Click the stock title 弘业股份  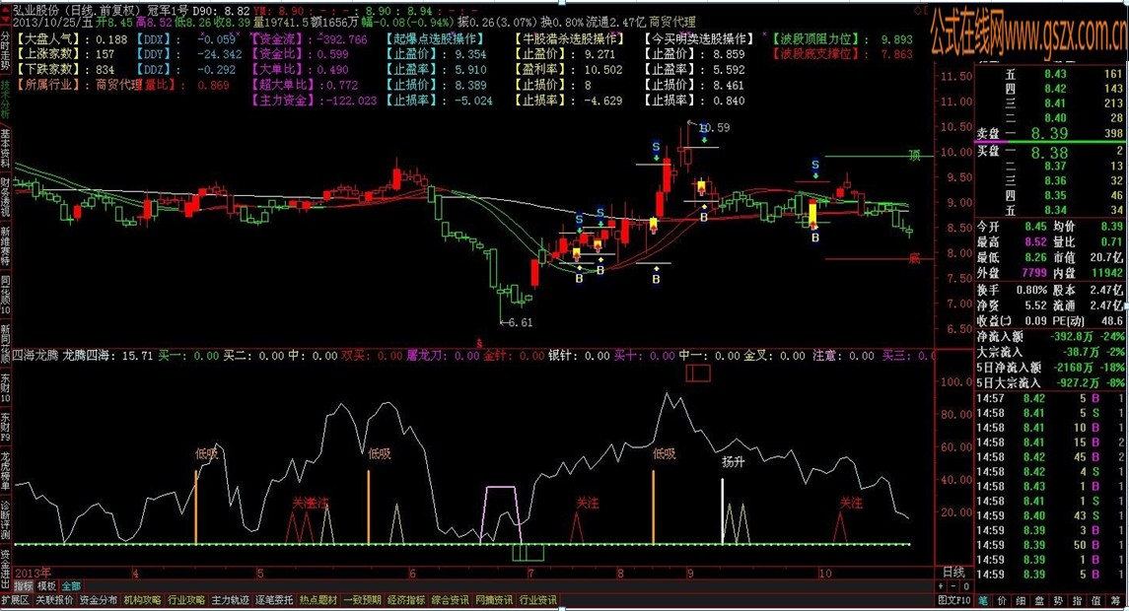click(x=36, y=11)
